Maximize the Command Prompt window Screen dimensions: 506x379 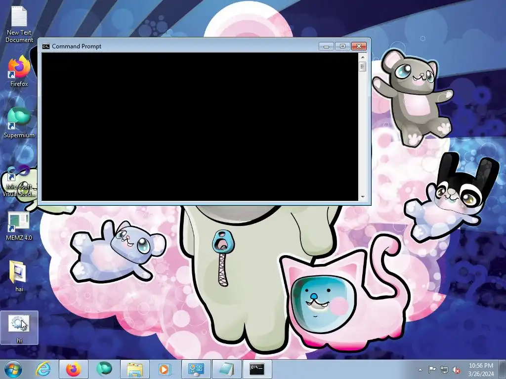[342, 46]
